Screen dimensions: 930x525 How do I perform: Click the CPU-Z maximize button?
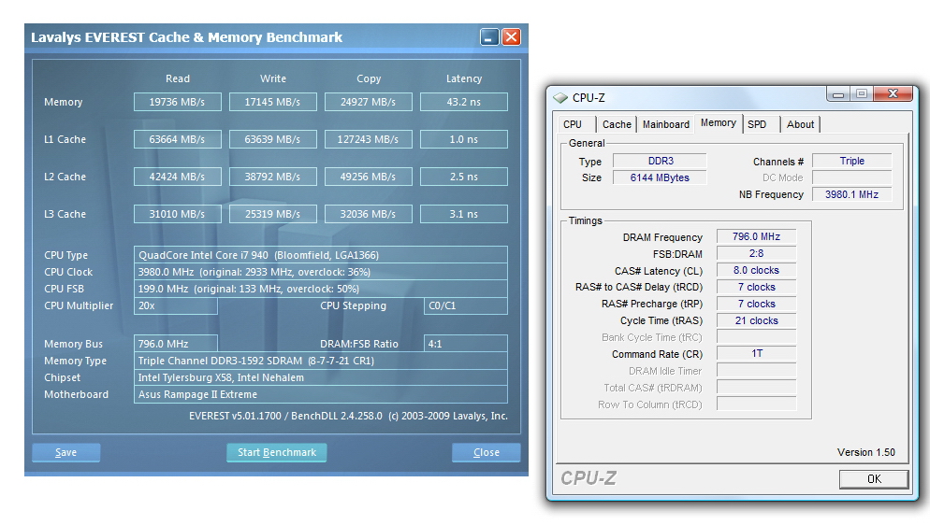(861, 93)
